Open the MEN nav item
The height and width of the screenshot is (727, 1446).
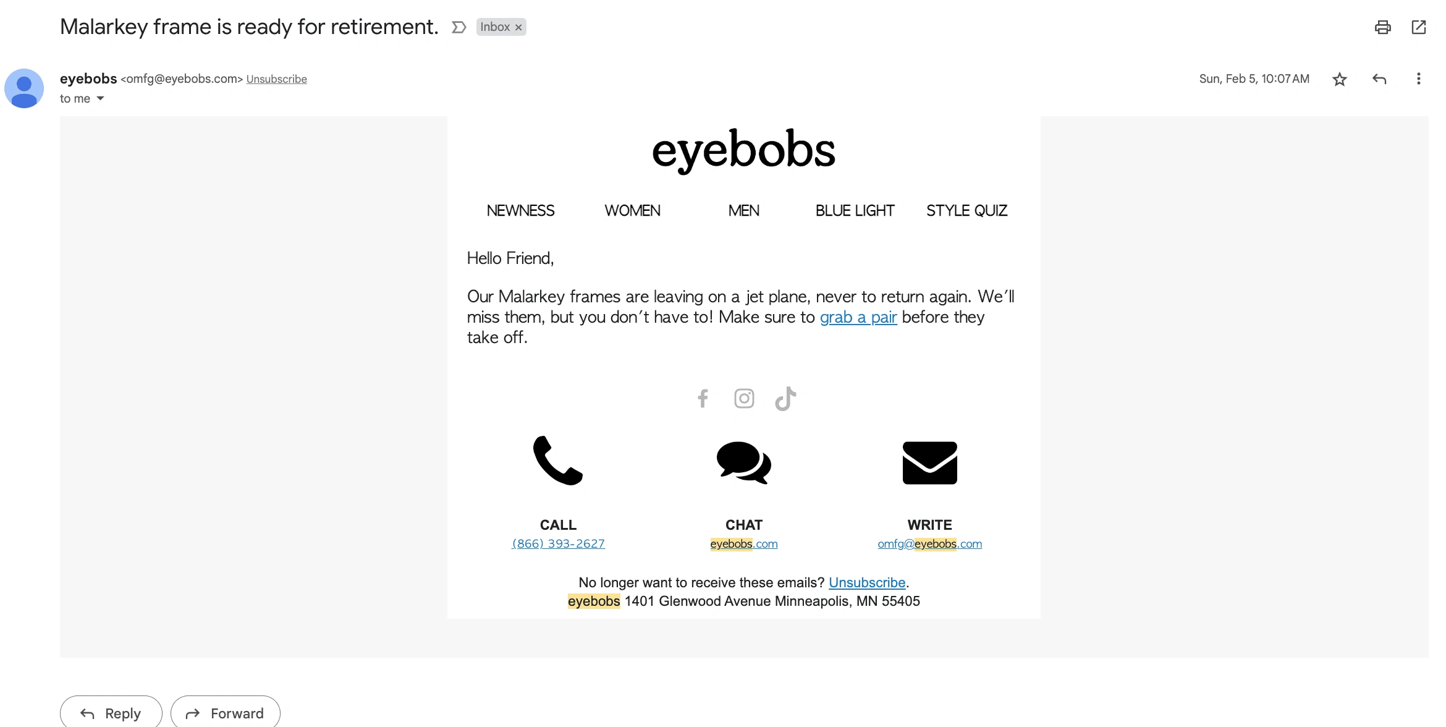tap(743, 211)
